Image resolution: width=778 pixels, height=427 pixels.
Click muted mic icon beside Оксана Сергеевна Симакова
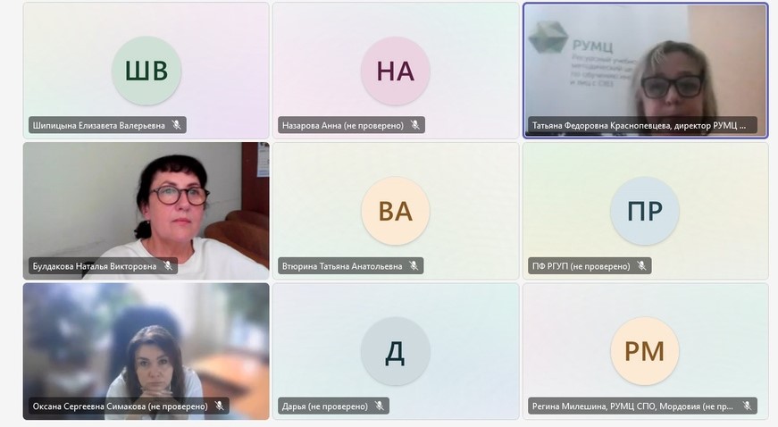[x=219, y=406]
